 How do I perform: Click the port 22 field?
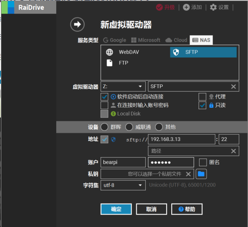(x=229, y=139)
